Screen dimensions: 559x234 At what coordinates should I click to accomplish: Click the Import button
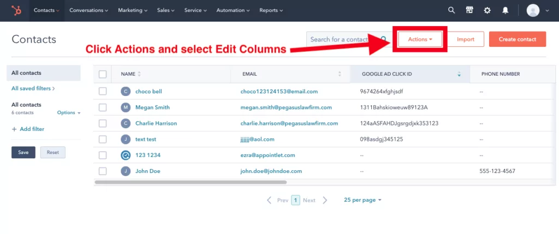tap(466, 39)
